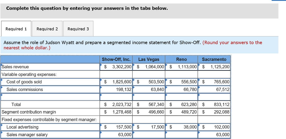Click Las Vegas total 567,340
The height and width of the screenshot is (139, 286).
(149, 105)
